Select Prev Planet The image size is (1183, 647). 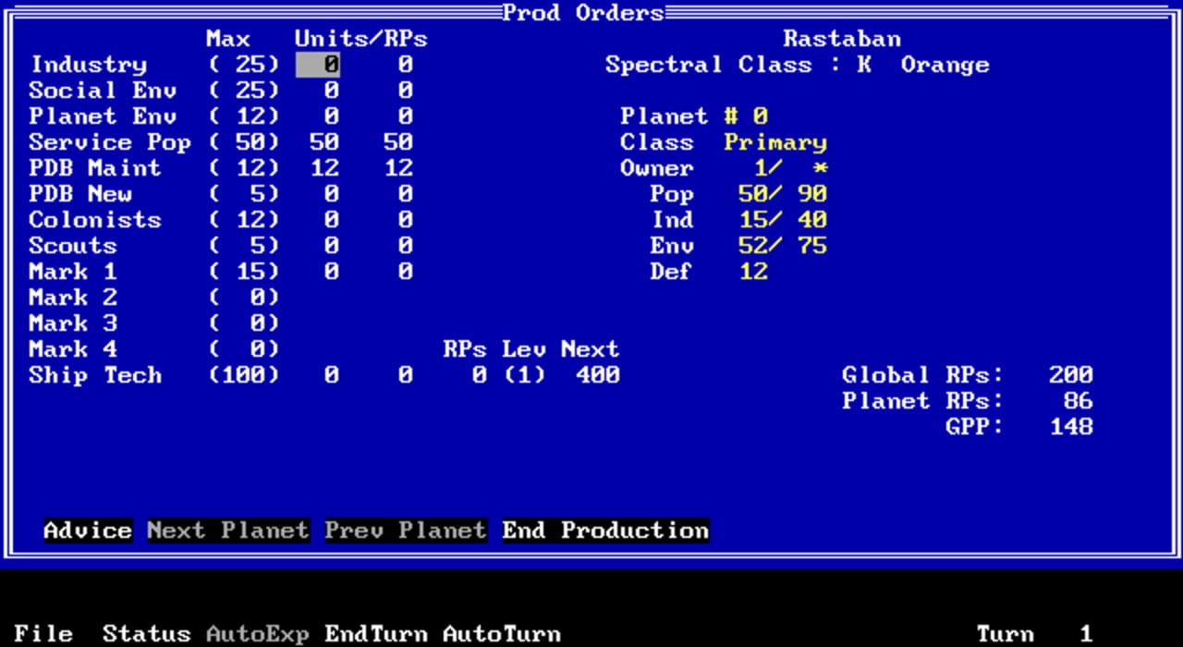point(405,530)
